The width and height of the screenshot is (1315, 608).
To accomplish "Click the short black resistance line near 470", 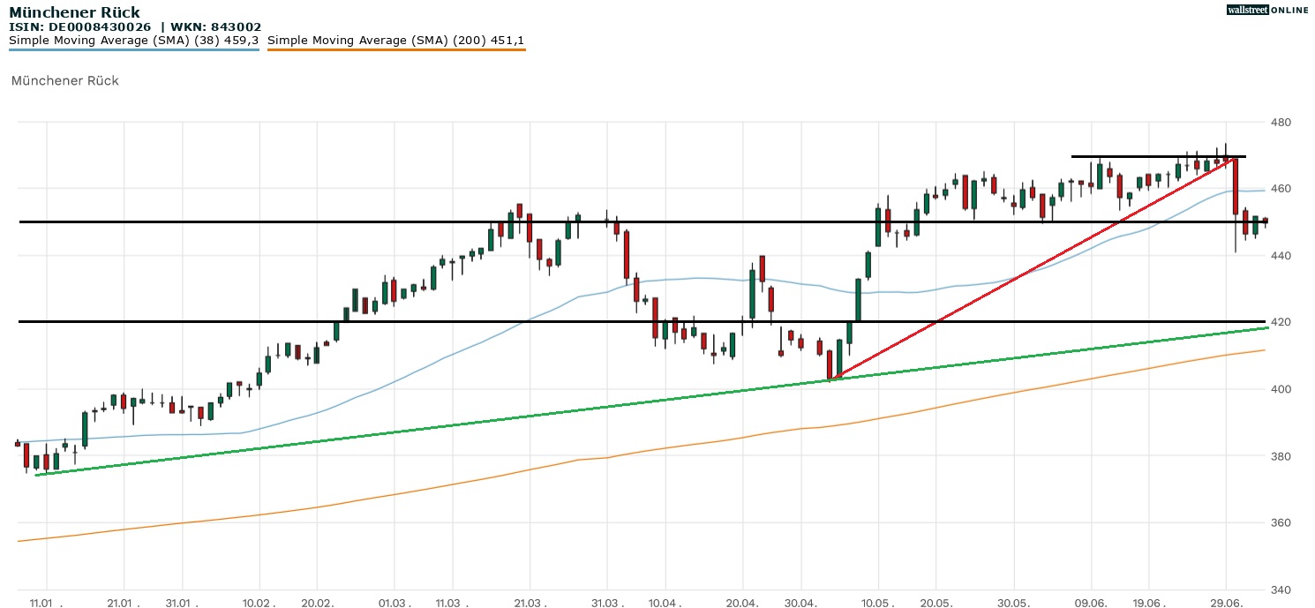I will click(x=1147, y=156).
